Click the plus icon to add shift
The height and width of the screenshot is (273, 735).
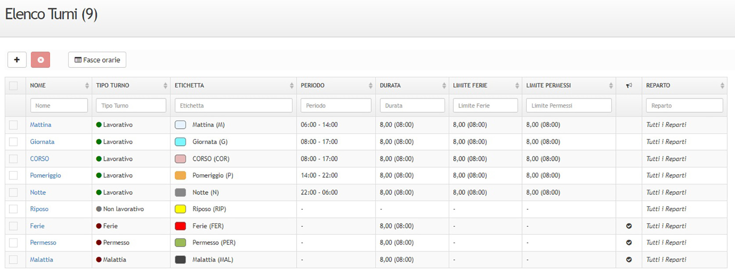coord(17,60)
